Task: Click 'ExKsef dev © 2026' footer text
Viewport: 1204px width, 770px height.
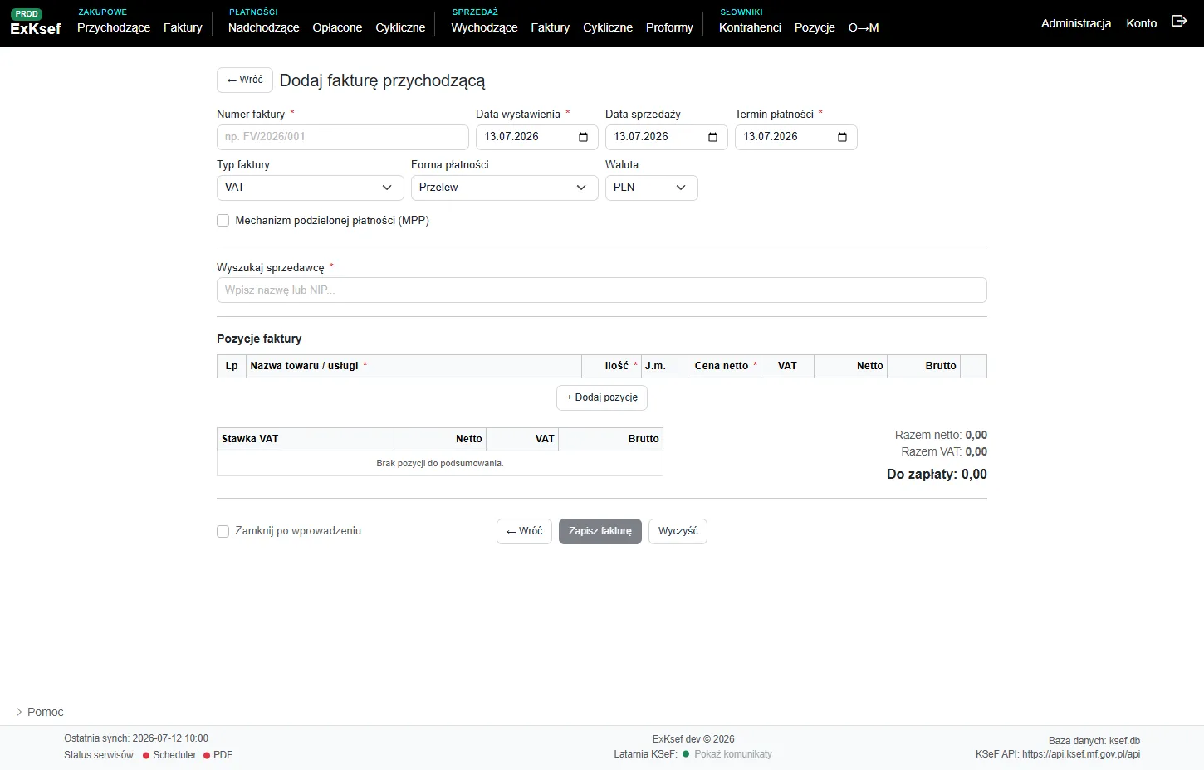Action: click(x=693, y=739)
